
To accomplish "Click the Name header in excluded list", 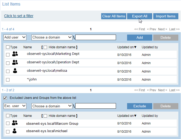I will 27,116.
